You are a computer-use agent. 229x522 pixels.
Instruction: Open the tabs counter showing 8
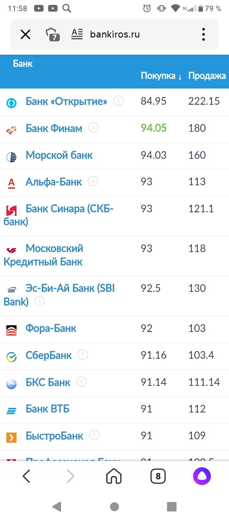coord(158,476)
